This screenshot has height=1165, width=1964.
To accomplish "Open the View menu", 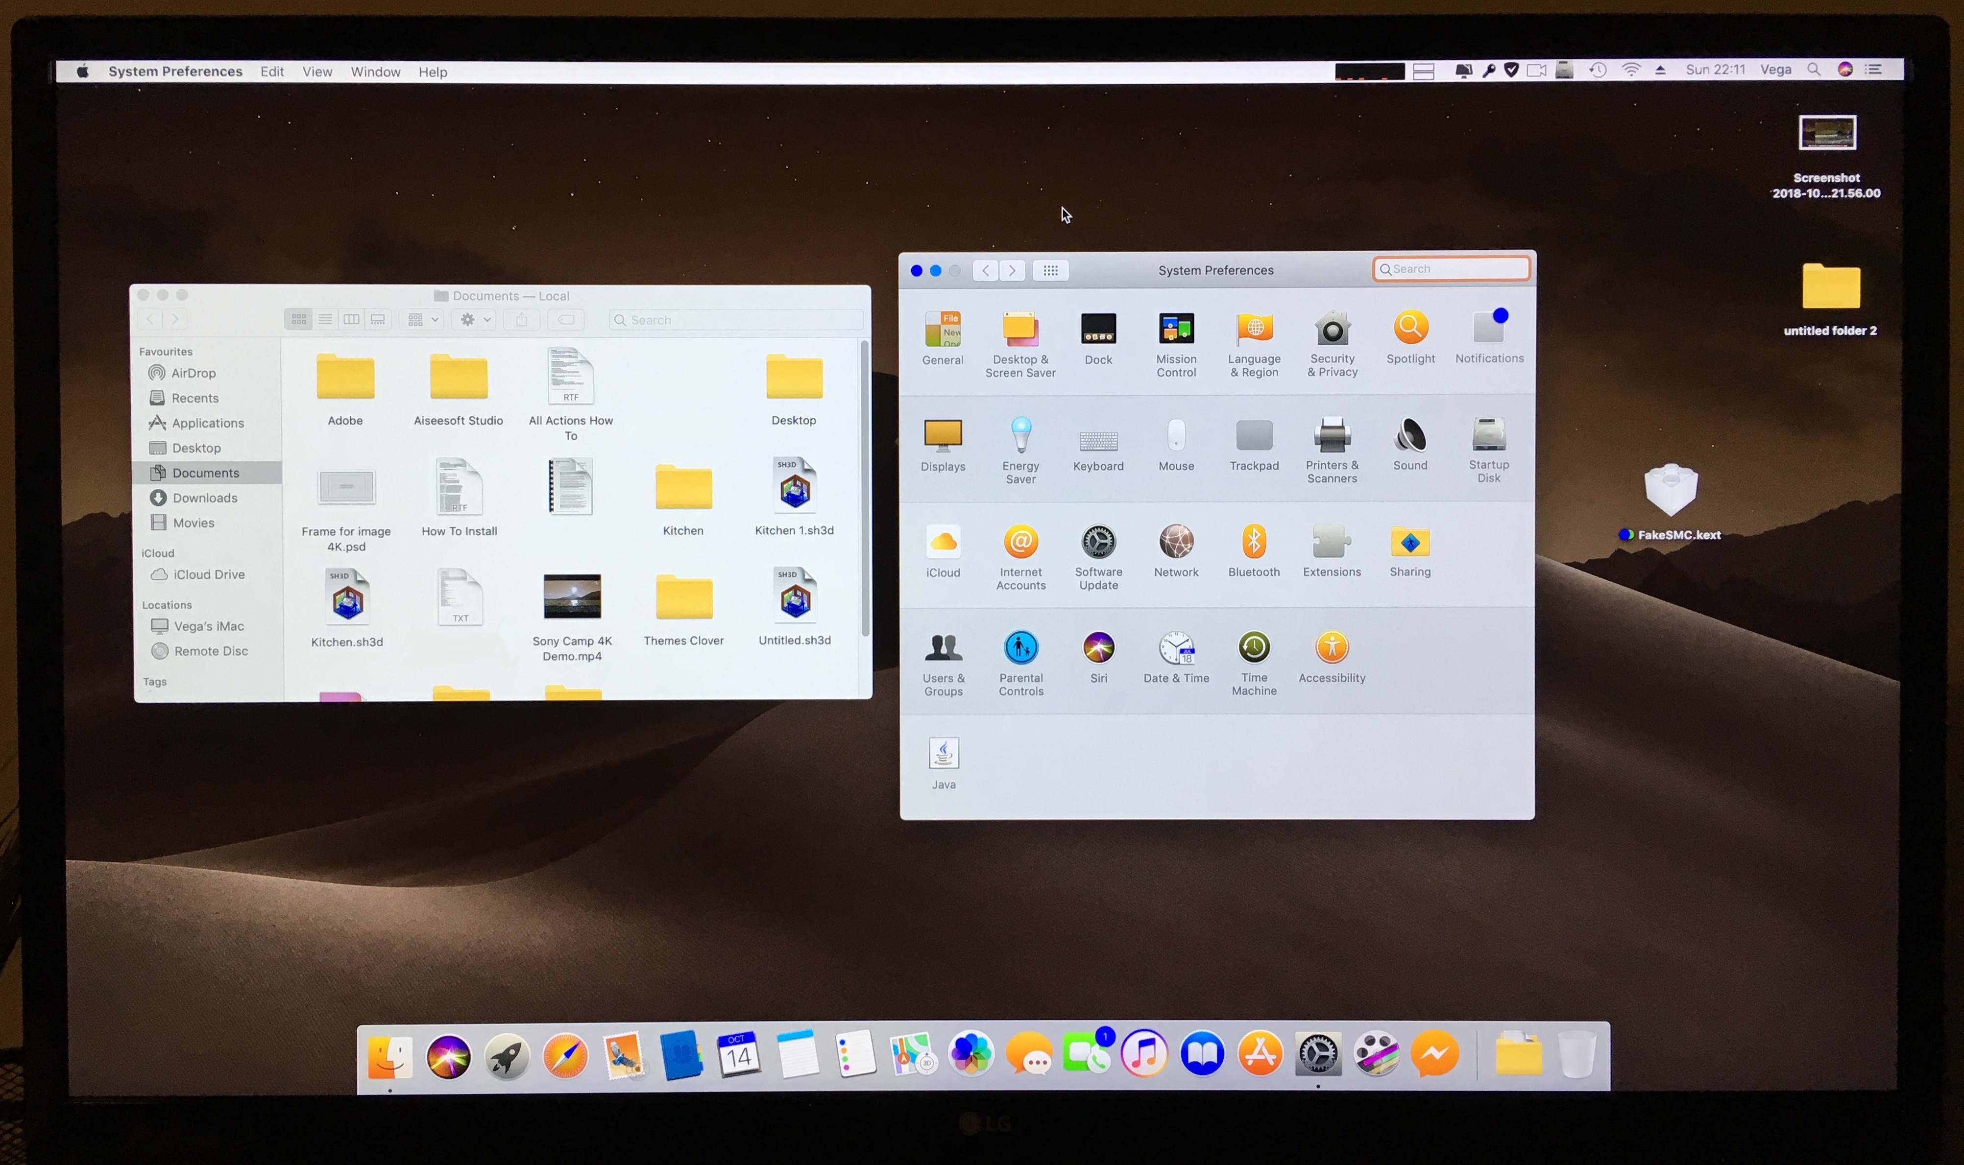I will [317, 72].
